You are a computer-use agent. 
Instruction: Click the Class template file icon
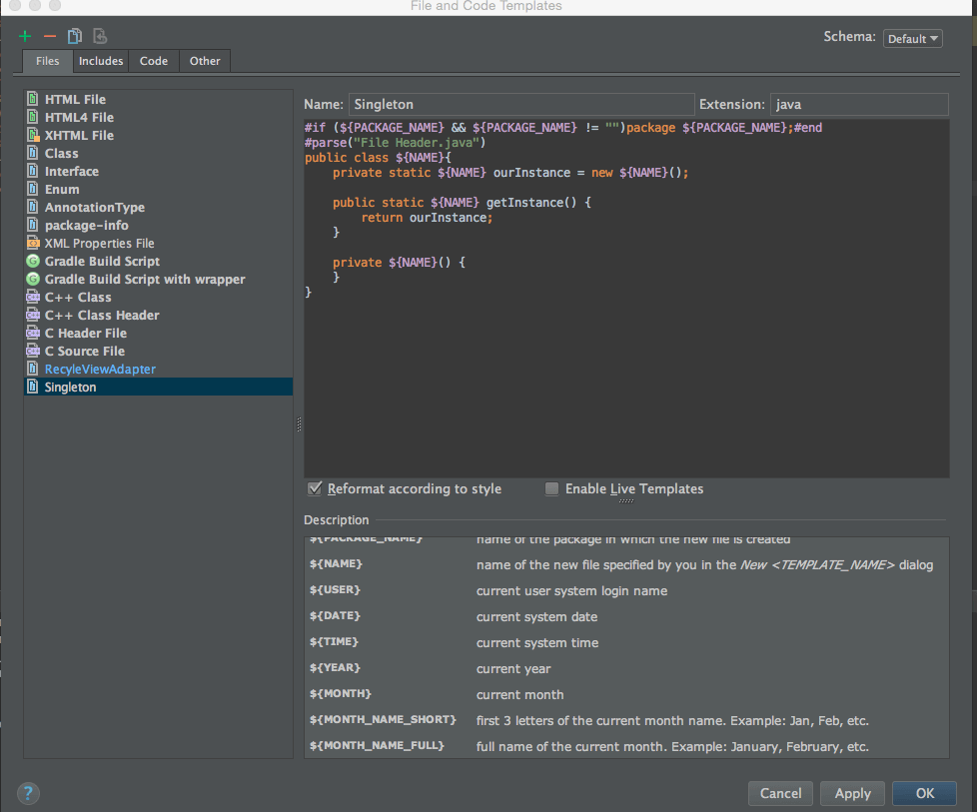coord(32,153)
